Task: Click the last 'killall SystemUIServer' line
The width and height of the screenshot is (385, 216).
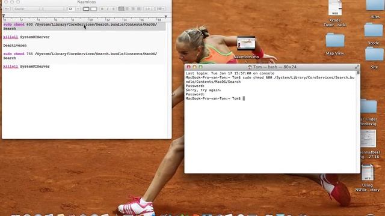Action: point(26,67)
